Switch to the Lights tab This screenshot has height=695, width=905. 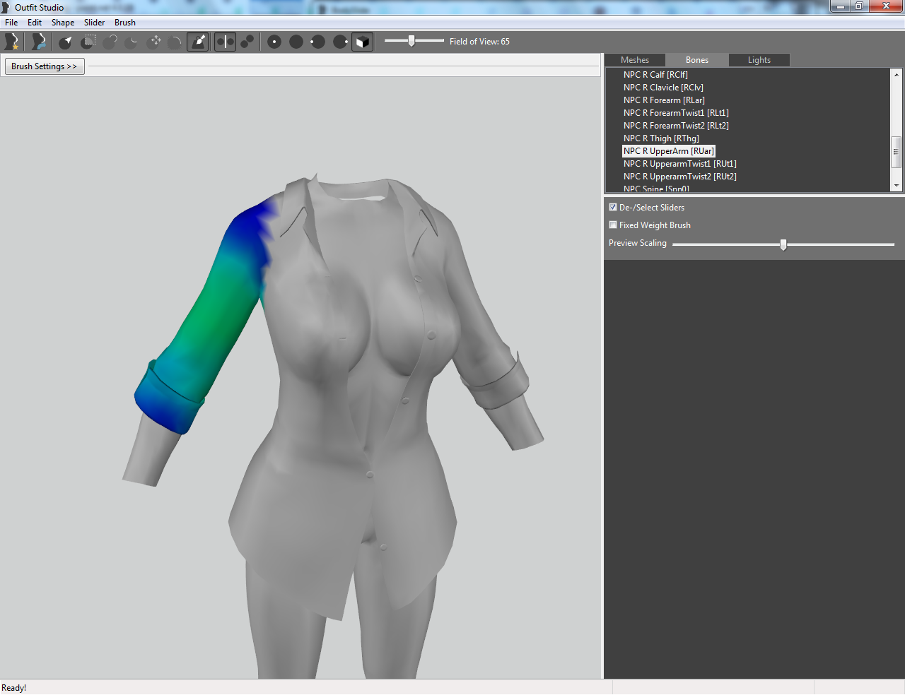[759, 60]
